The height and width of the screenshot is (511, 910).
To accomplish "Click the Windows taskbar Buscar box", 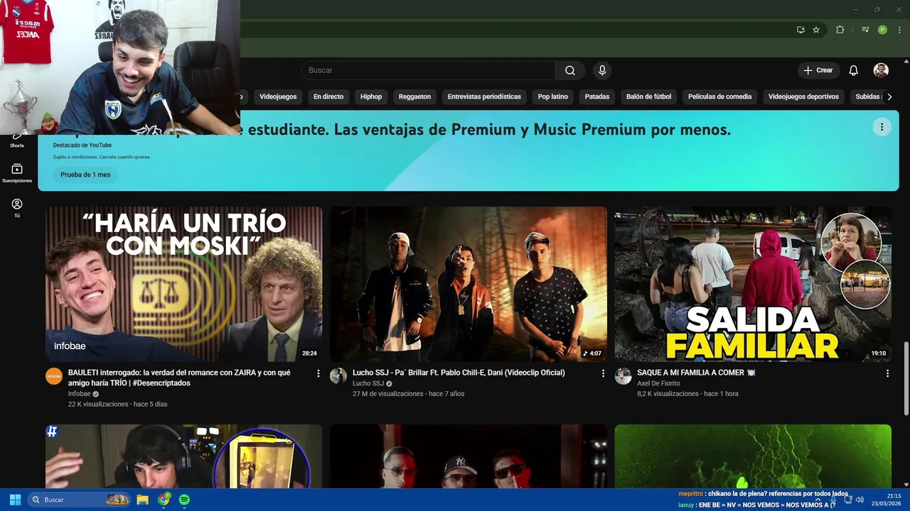I will tap(79, 500).
